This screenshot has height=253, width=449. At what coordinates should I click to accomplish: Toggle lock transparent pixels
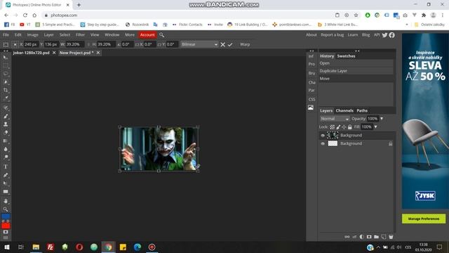coord(332,126)
